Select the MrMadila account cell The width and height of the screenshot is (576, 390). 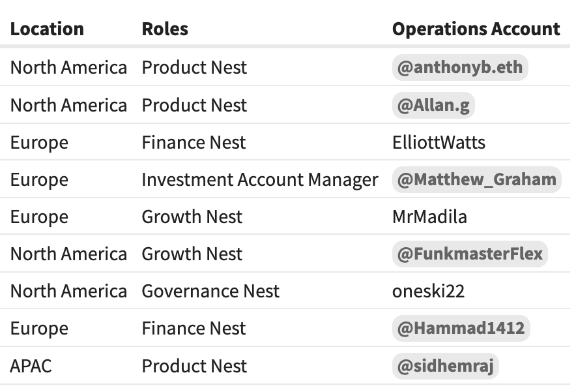pyautogui.click(x=429, y=217)
